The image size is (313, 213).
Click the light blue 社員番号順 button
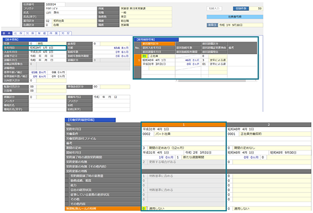click(235, 17)
